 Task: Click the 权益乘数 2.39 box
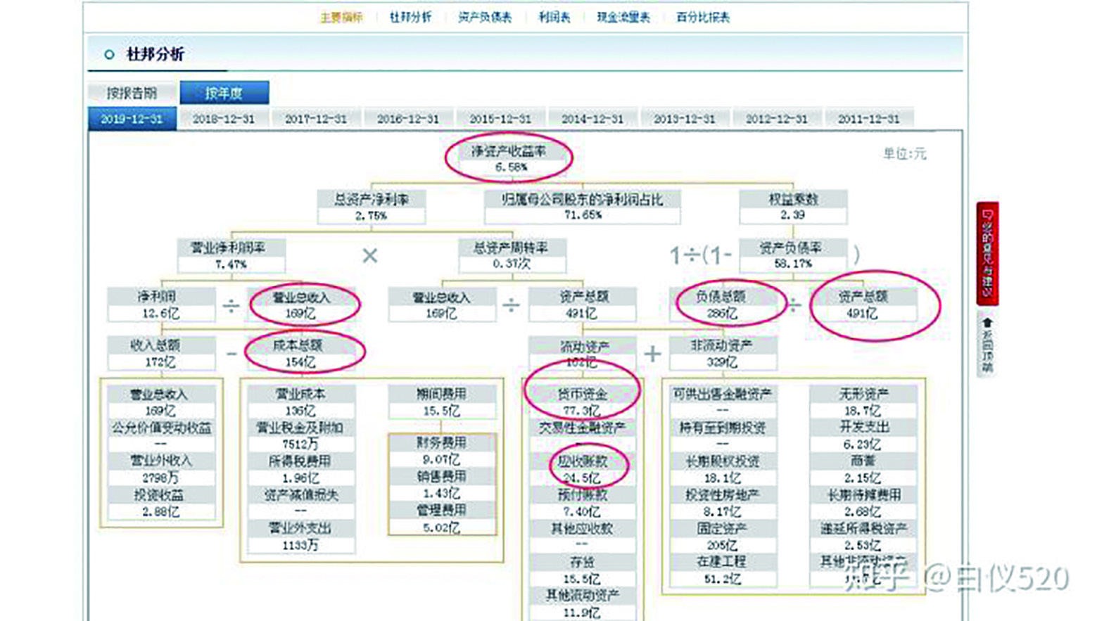(x=793, y=207)
